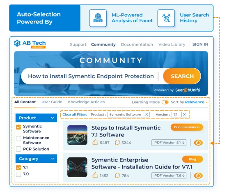Toggle the Learning Mode switch

coord(165,102)
